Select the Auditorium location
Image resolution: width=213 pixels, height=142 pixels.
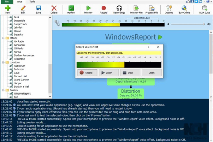20,66
